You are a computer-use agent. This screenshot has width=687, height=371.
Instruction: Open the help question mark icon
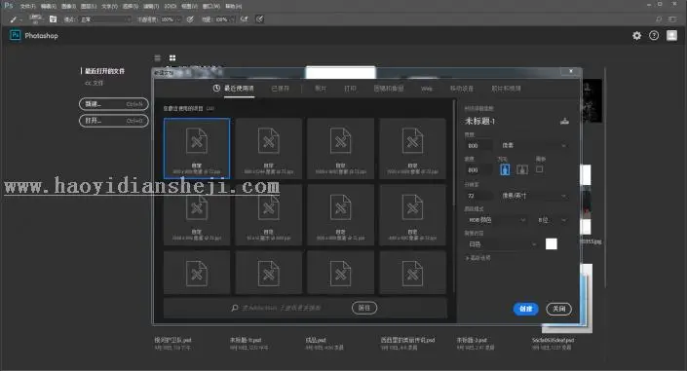pyautogui.click(x=654, y=36)
